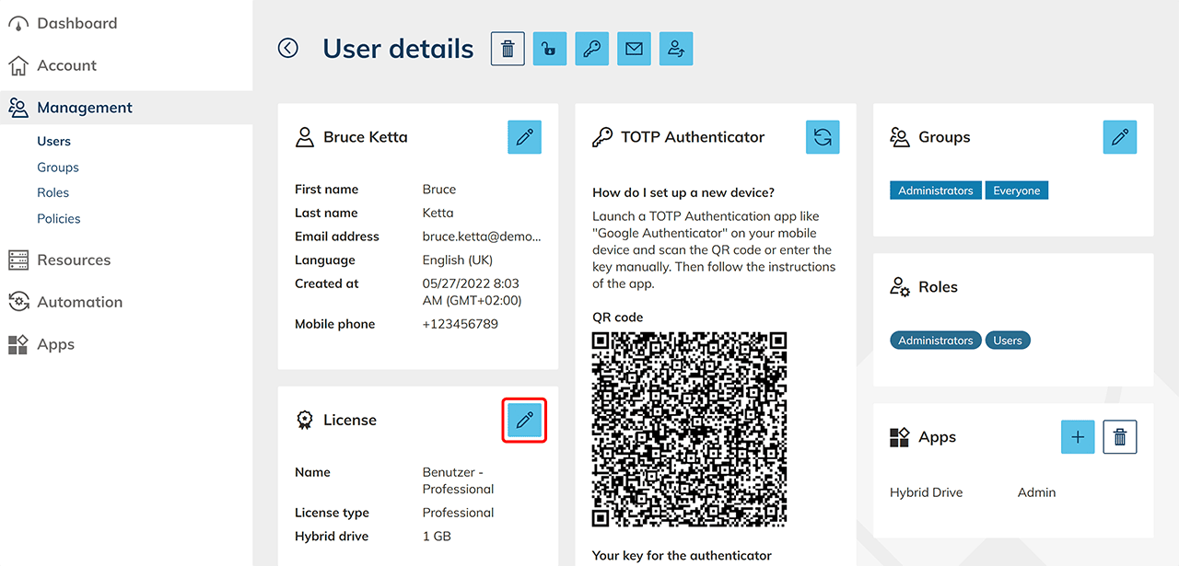Expand the Resources menu
1179x566 pixels.
[x=74, y=260]
